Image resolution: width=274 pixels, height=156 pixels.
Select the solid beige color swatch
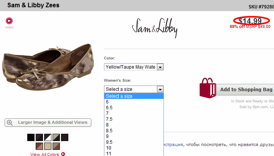click(x=48, y=146)
